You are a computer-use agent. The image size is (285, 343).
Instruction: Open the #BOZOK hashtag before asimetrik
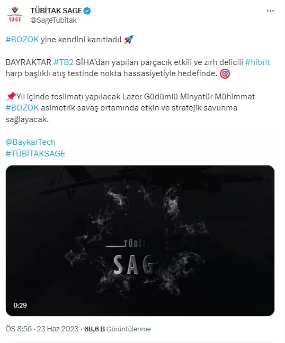click(22, 108)
